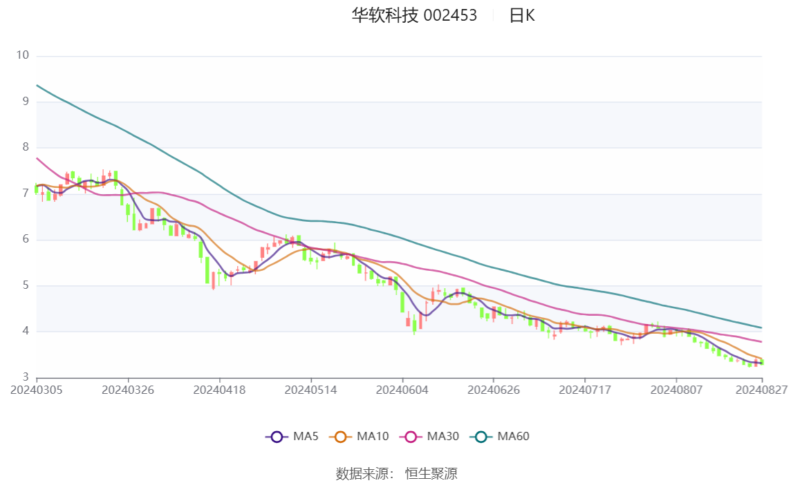Toggle the MA30 legend marker icon
This screenshot has width=793, height=483.
click(411, 437)
